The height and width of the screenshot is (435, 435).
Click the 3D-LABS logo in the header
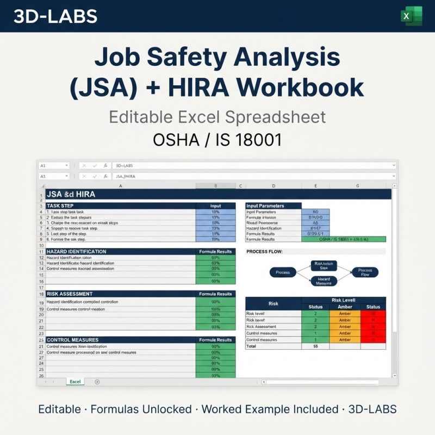[x=55, y=16]
